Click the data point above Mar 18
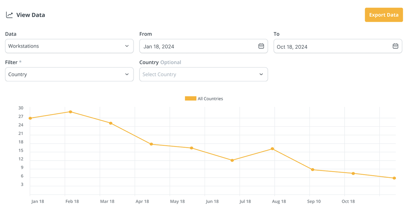The height and width of the screenshot is (212, 407). 111,123
